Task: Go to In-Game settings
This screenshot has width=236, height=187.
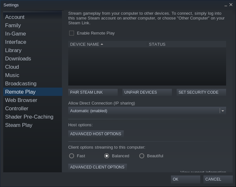Action: [x=33, y=34]
